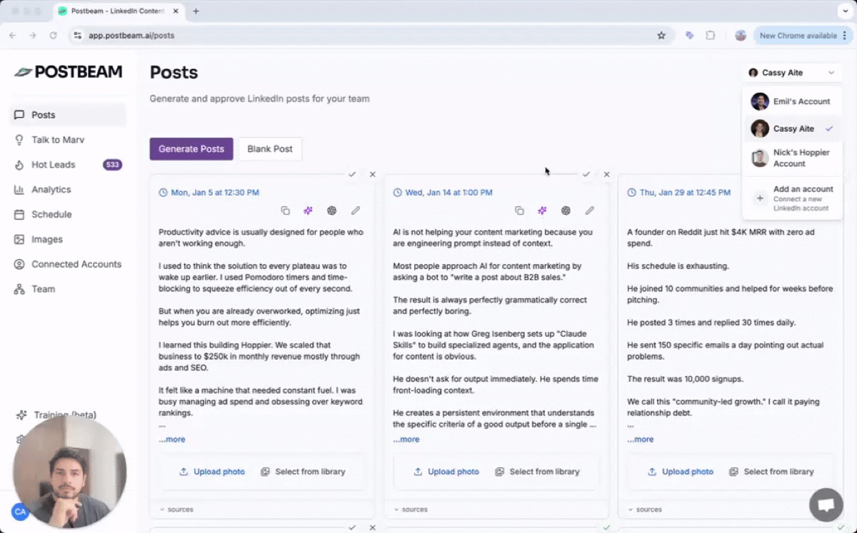Expand sources under the Jan 5 post
The width and height of the screenshot is (857, 533).
tap(176, 509)
